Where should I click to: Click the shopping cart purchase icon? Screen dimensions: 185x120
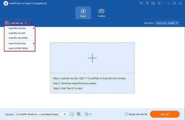point(141,3)
